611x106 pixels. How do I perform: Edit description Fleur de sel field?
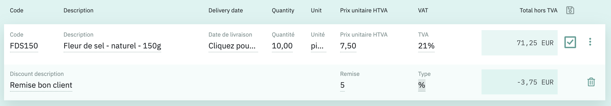[x=112, y=46]
